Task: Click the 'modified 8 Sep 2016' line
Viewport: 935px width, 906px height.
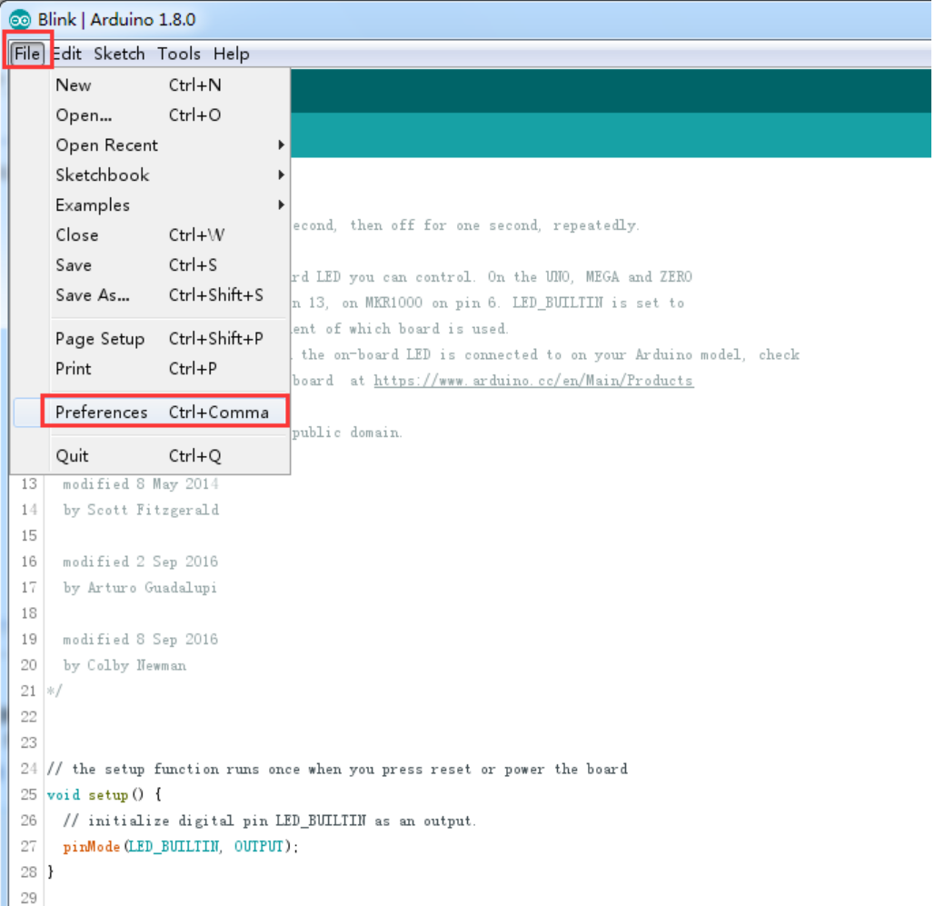Action: pyautogui.click(x=140, y=640)
